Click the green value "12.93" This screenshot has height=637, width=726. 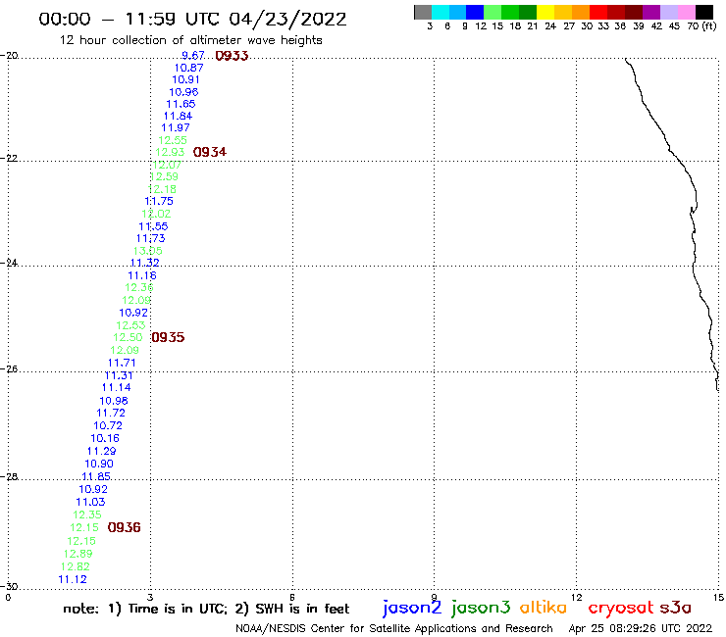pyautogui.click(x=170, y=152)
